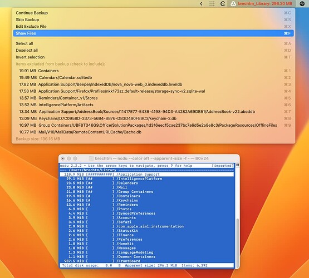Choose Invert selection
Viewport: 309px width, 278px height.
(153, 57)
